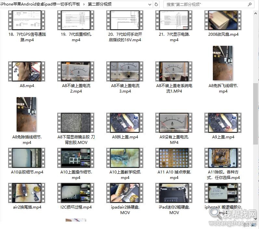Viewport: 259px width, 229px height.
Task: Select A11除胶。各种方式，任你选择.mp4 icon
Action: [223, 158]
